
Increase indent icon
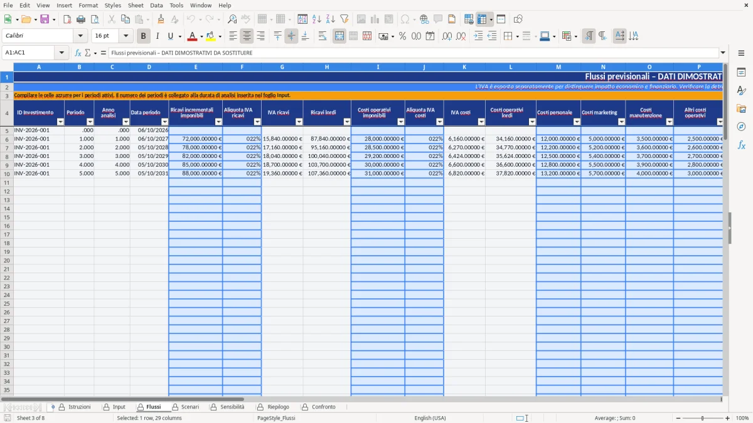pyautogui.click(x=478, y=36)
